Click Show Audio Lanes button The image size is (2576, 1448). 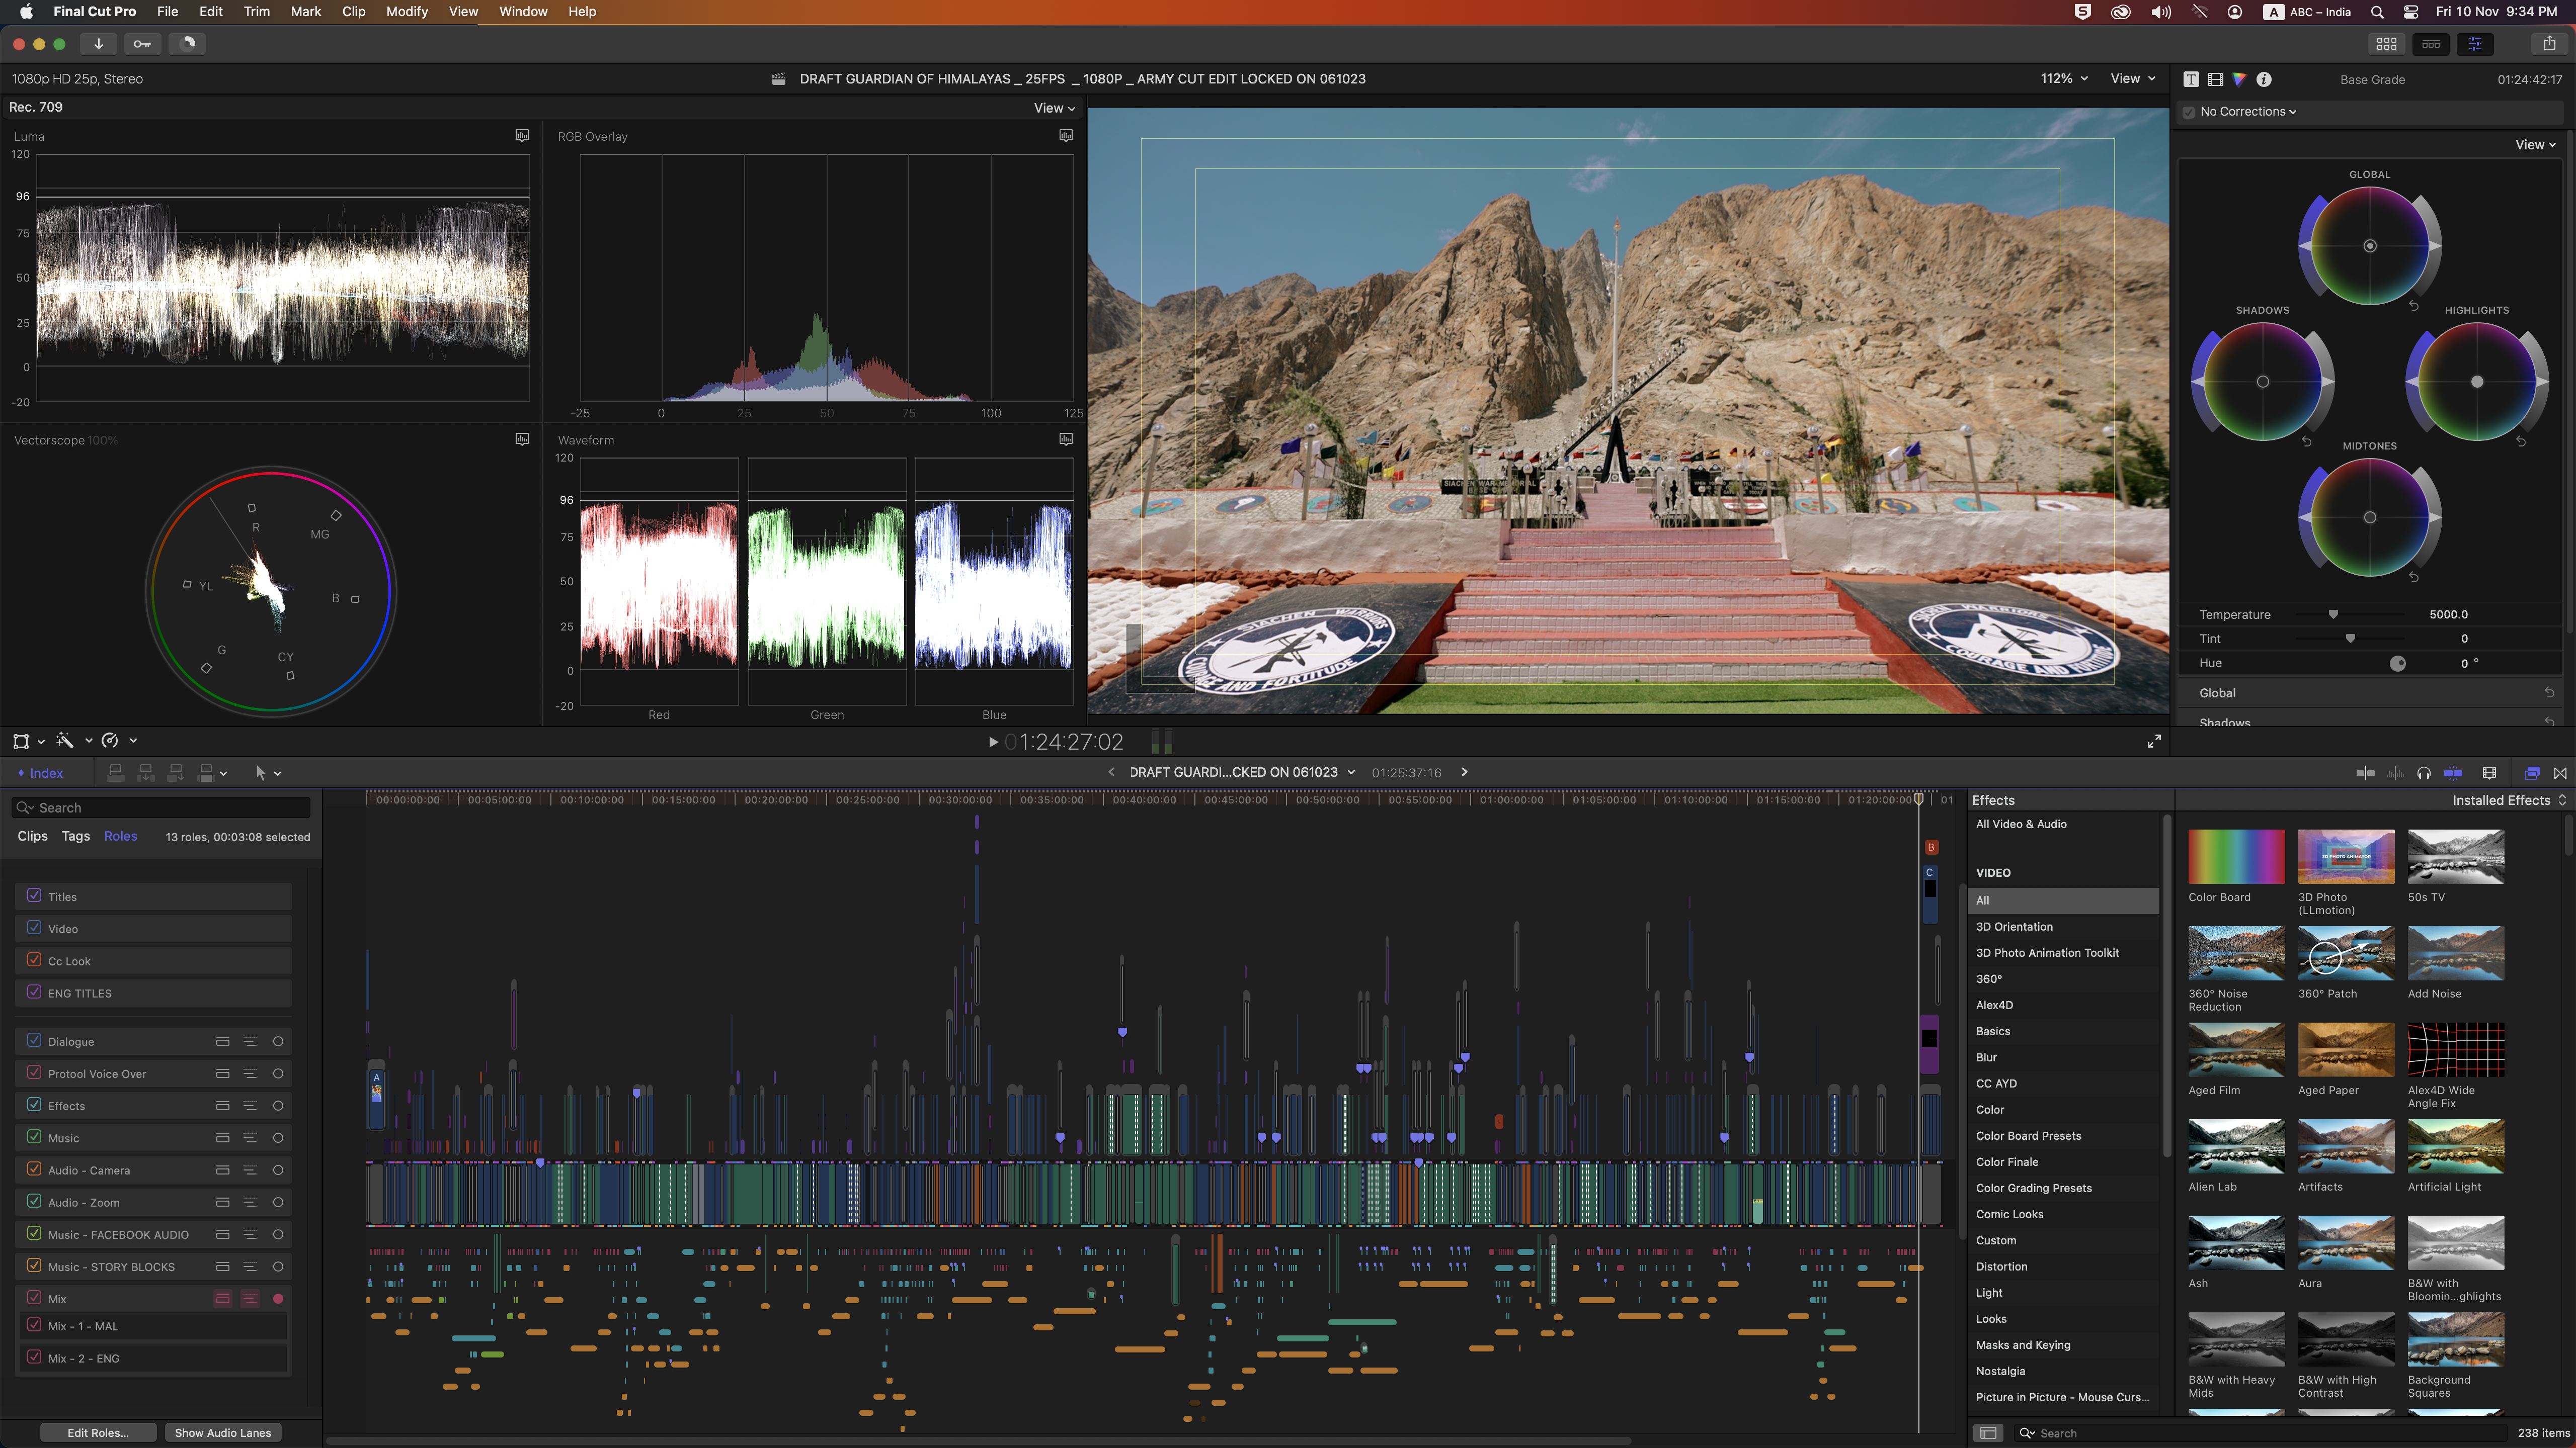tap(222, 1432)
